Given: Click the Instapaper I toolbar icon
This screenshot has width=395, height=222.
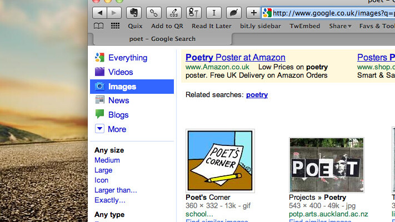Looking at the screenshot, I should 214,13.
